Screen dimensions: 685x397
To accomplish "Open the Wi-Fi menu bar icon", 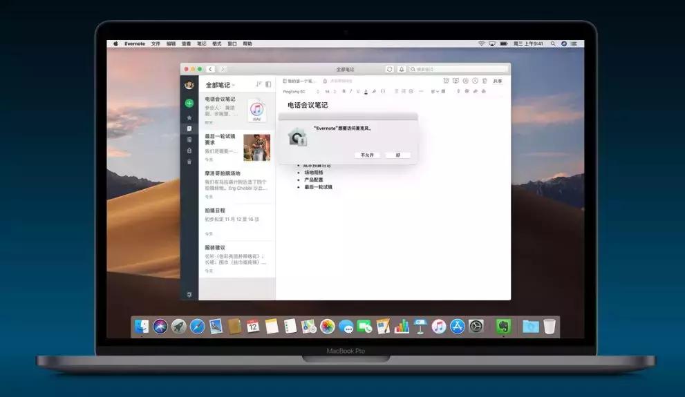I will (481, 43).
